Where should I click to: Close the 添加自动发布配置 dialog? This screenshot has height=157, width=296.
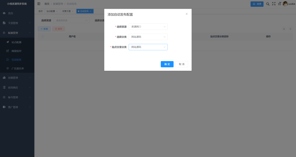[186, 14]
